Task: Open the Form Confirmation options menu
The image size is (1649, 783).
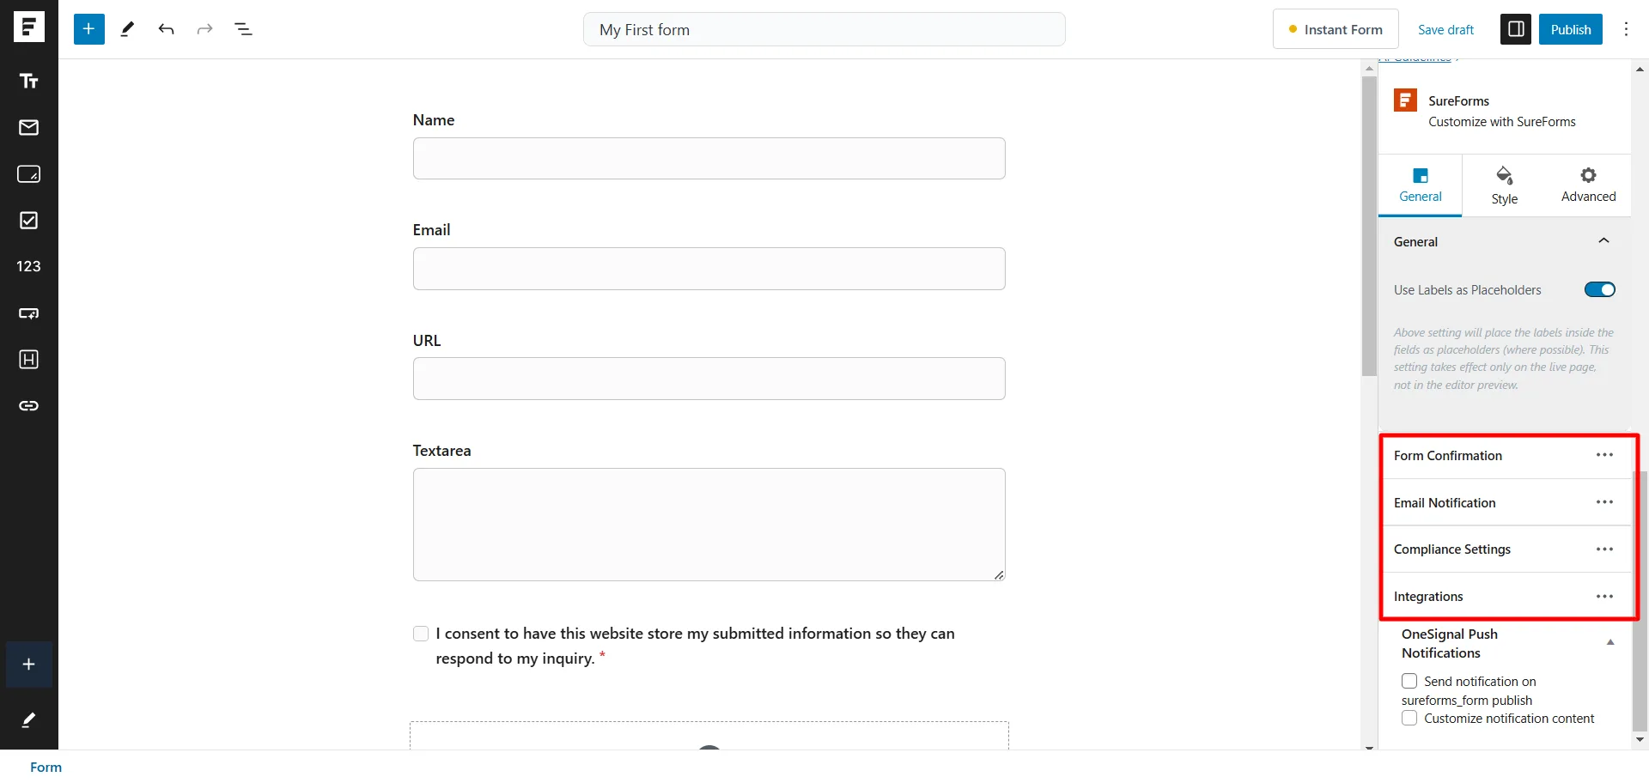Action: [1604, 455]
